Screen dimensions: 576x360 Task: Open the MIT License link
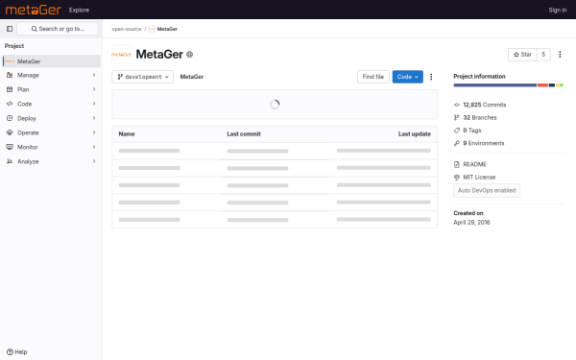479,177
